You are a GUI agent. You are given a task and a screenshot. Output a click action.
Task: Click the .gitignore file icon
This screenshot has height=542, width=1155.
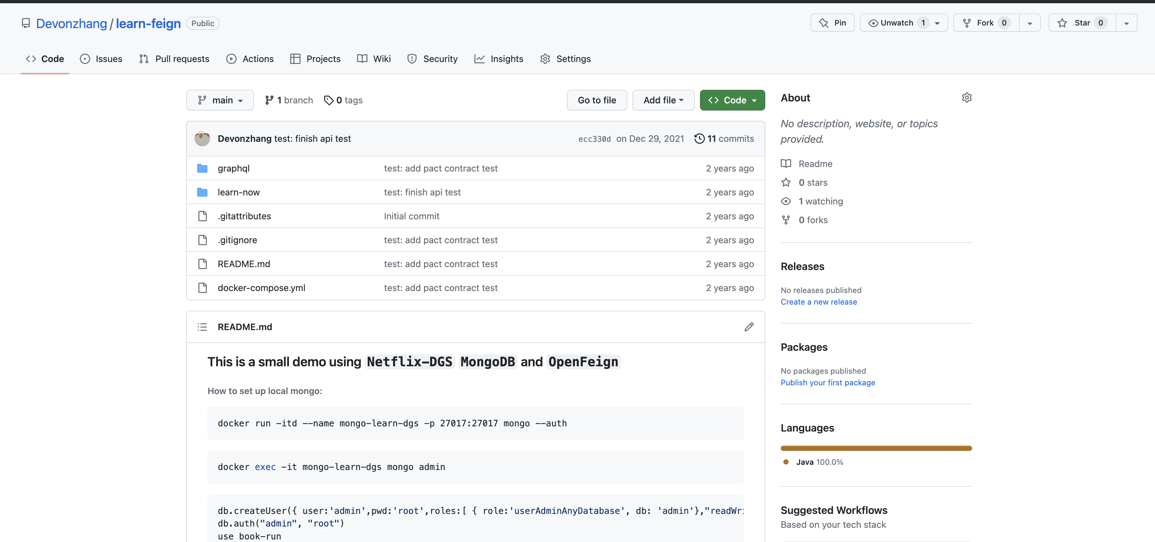click(x=202, y=240)
